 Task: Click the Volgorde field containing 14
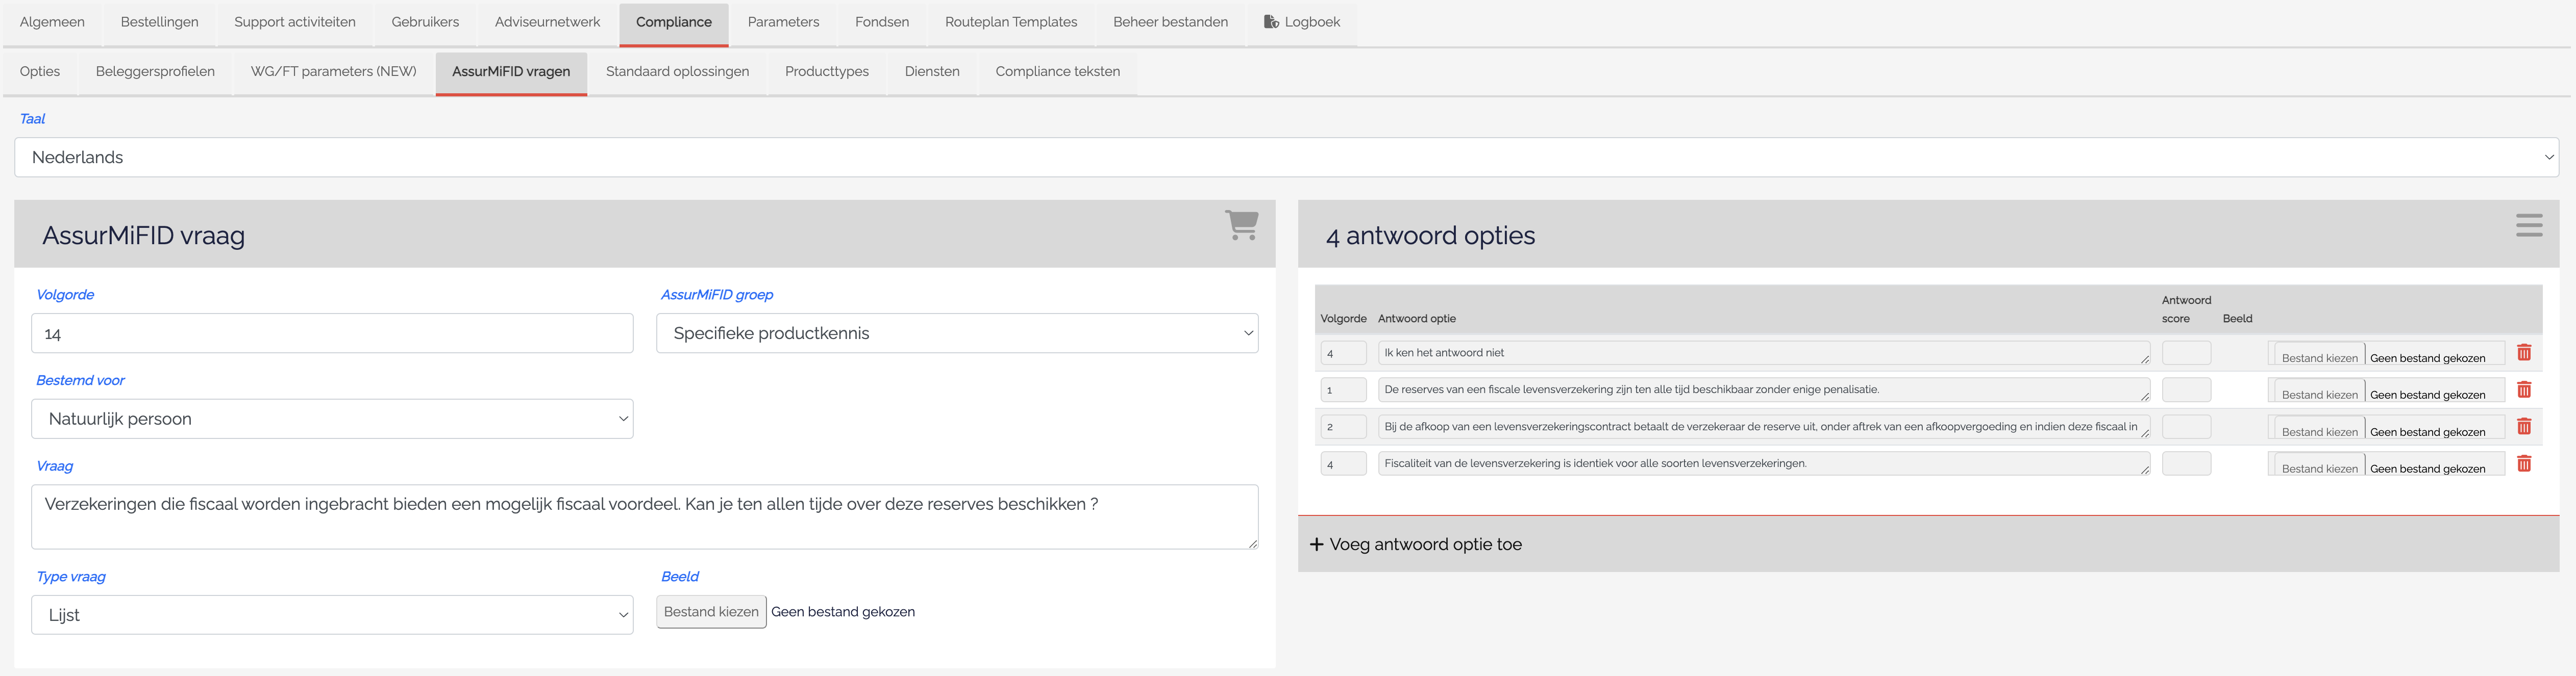[x=332, y=333]
